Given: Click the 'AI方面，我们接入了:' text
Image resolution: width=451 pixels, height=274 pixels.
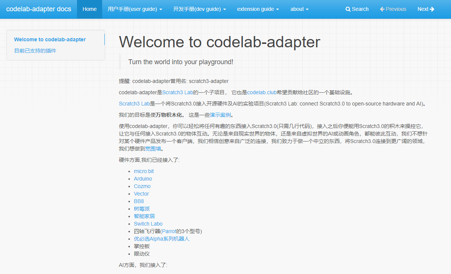Looking at the screenshot, I should tap(143, 265).
